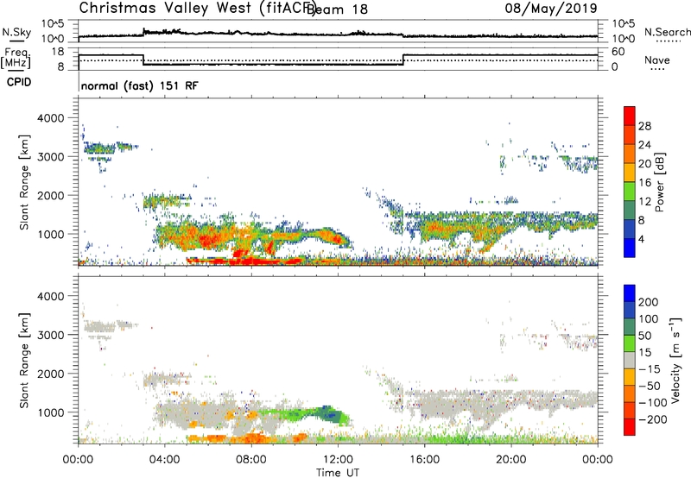Click the '28' Power colorbar value
The image size is (691, 478).
[x=644, y=126]
